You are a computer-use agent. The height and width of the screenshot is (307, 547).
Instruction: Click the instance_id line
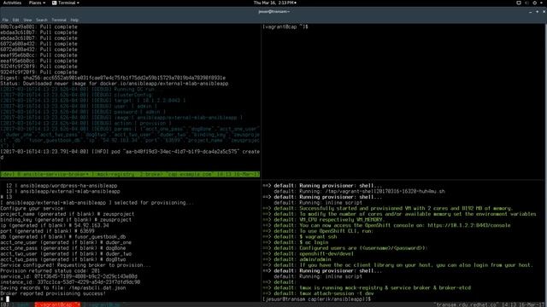70,282
